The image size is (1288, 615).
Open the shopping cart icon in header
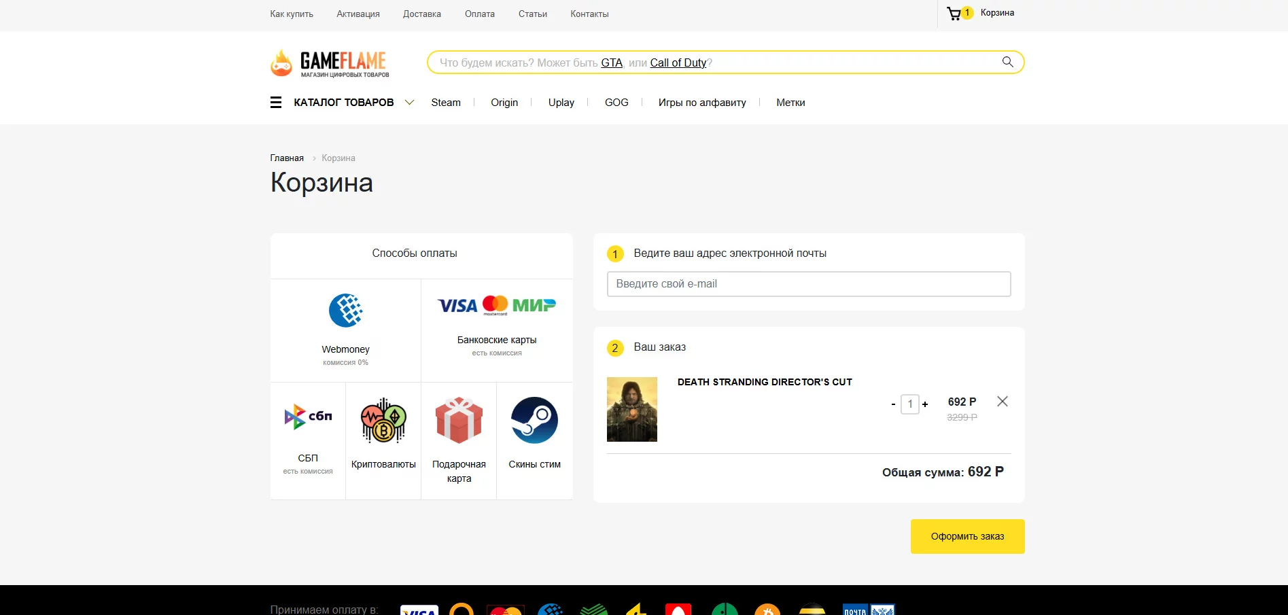pyautogui.click(x=954, y=14)
